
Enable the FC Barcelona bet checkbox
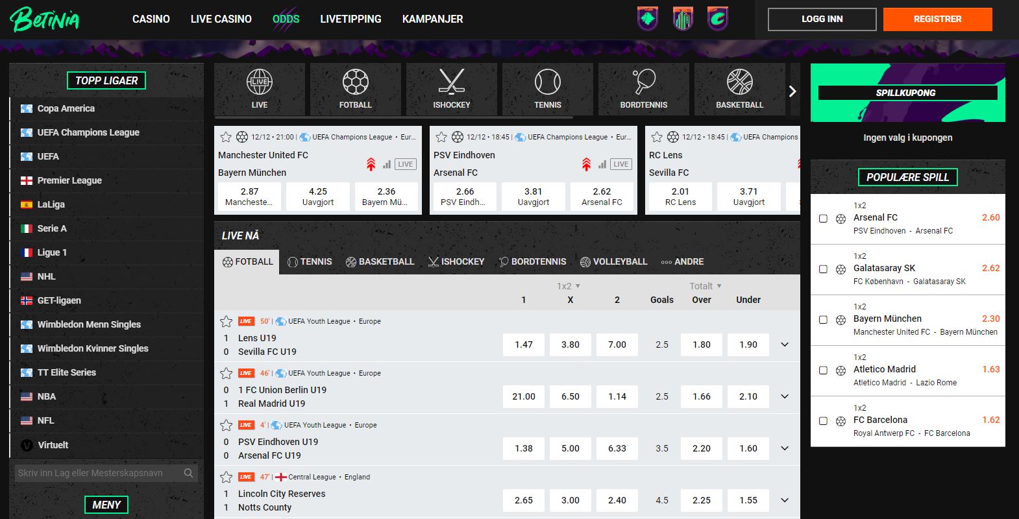pos(823,421)
